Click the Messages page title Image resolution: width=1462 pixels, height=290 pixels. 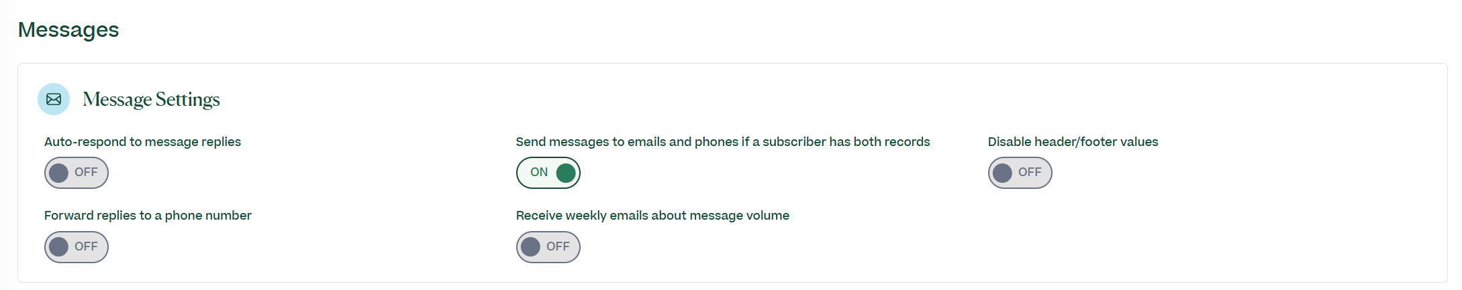[68, 30]
